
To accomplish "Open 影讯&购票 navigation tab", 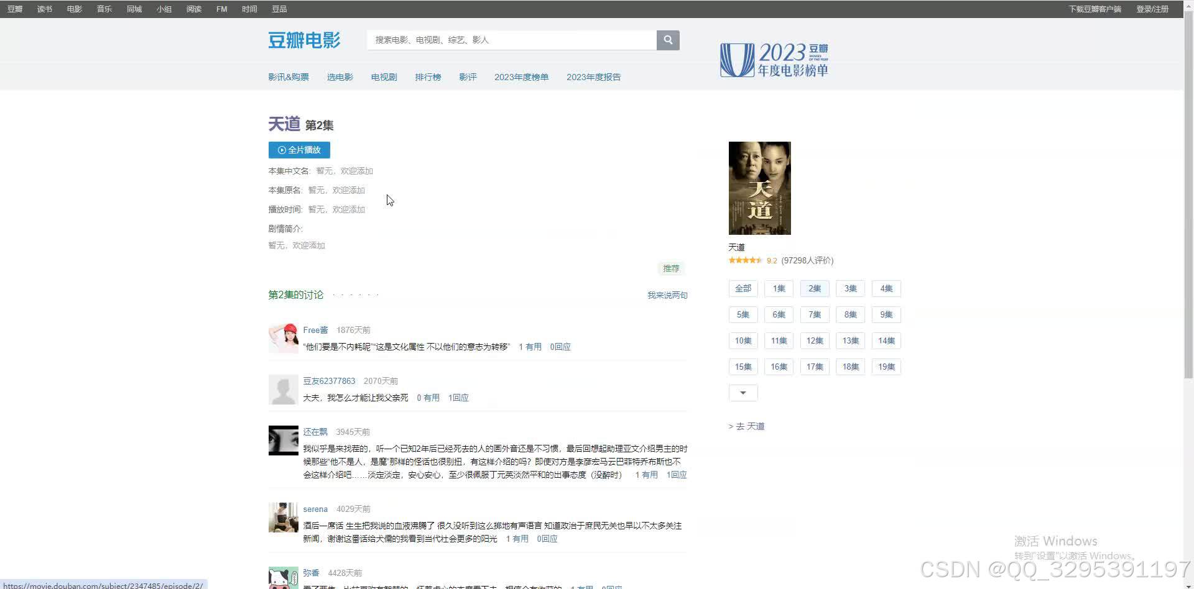I will (x=289, y=77).
